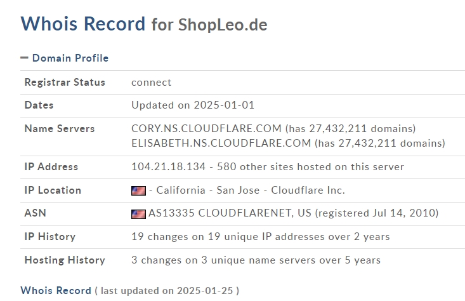465x301 pixels.
Task: Open AS13335 CLOUDFLARENET ASN details
Action: [x=230, y=213]
